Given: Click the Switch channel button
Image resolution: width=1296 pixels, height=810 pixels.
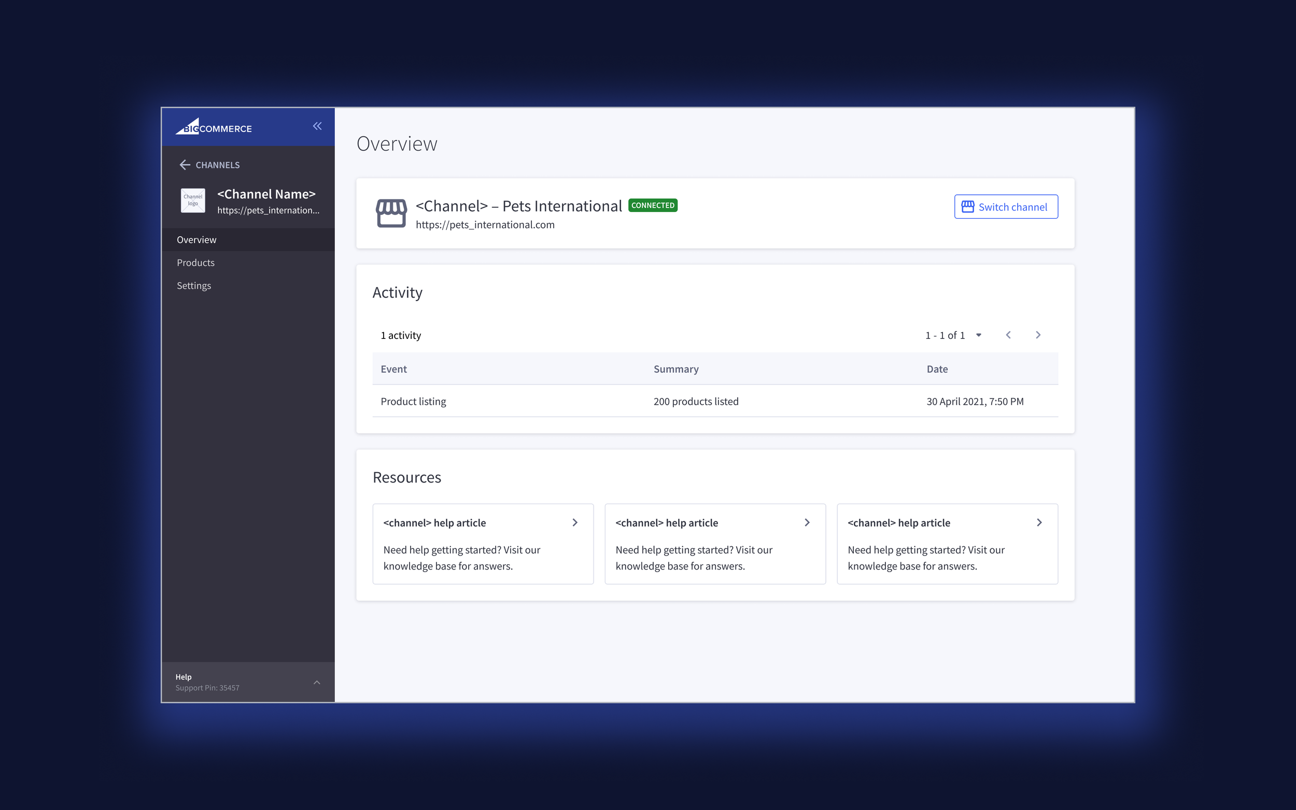Looking at the screenshot, I should (1006, 207).
